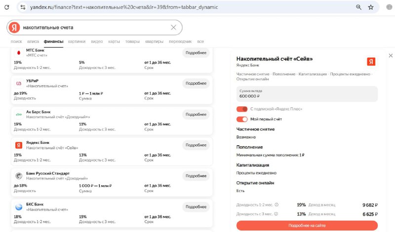The width and height of the screenshot is (395, 232).
Task: Click the МТС Банк name
Action: click(x=35, y=50)
